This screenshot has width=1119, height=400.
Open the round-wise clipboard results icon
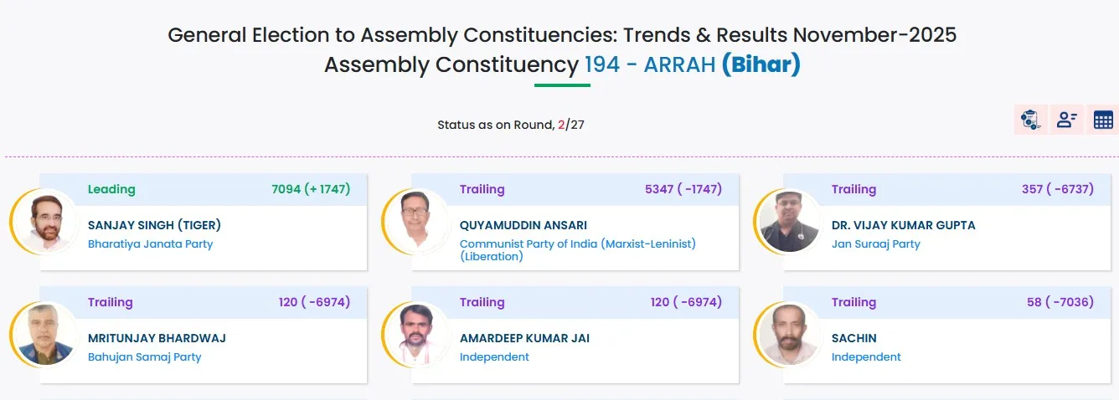coord(1030,120)
